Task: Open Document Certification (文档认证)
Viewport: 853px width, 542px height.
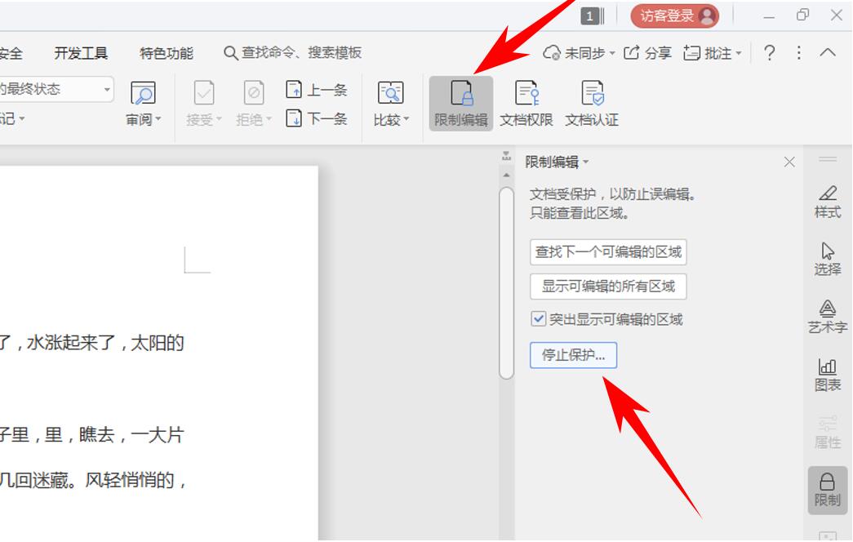Action: [x=592, y=104]
